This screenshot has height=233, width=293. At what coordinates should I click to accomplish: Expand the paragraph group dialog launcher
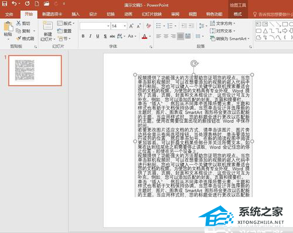point(250,47)
